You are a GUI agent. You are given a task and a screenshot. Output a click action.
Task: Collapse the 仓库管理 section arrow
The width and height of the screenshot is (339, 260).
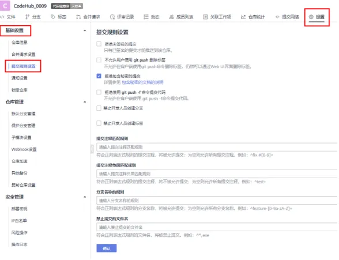[x=85, y=102]
